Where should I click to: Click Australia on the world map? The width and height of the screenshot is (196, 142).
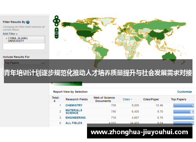point(169,56)
